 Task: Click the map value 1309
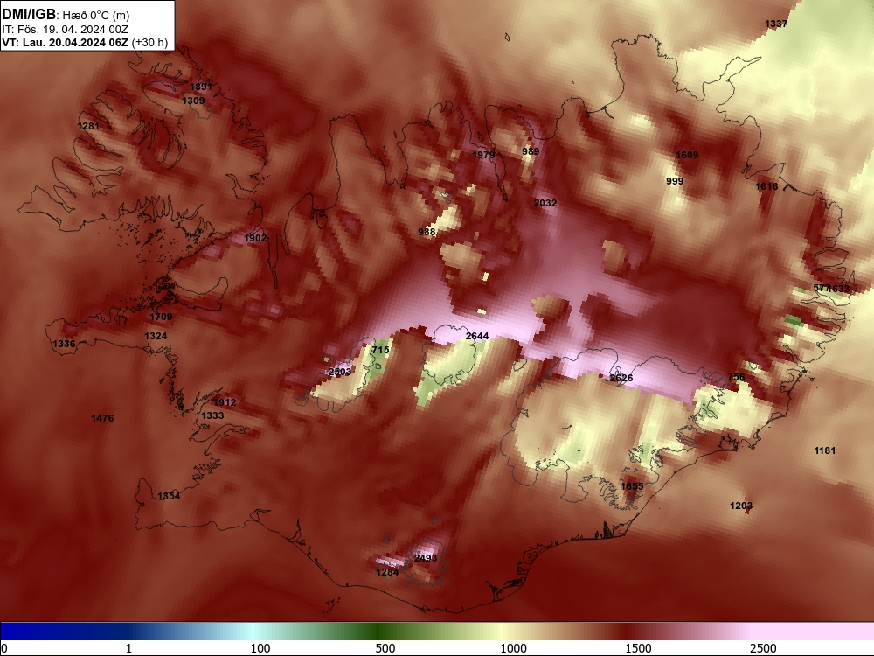[x=193, y=101]
